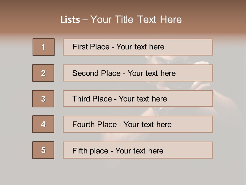Select the number 2 box
The width and height of the screenshot is (246, 185).
coord(43,73)
